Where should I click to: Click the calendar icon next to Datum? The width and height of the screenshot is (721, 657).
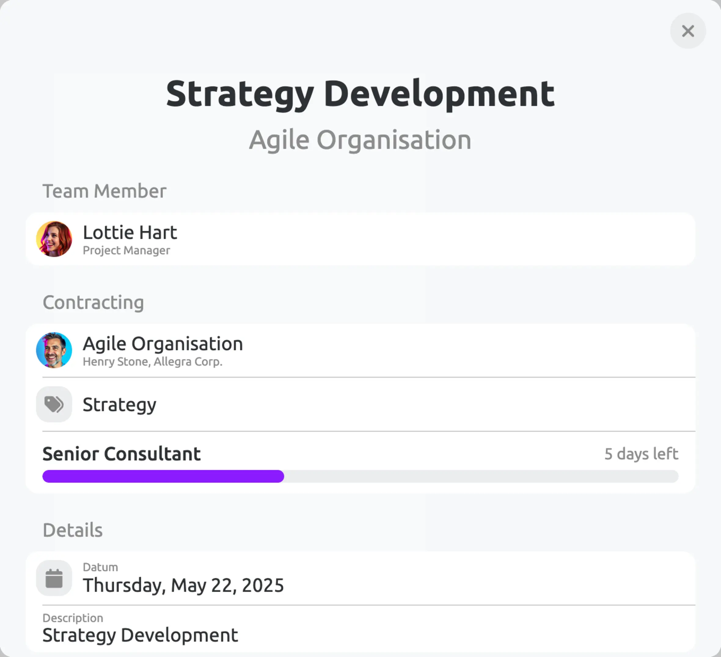coord(54,578)
